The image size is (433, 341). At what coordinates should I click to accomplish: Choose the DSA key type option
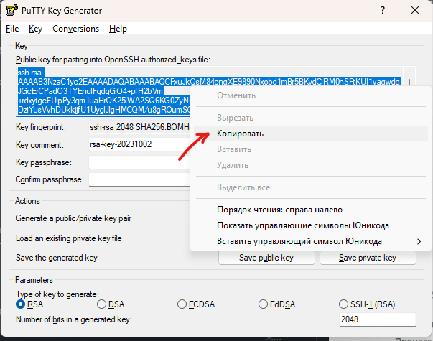click(101, 304)
